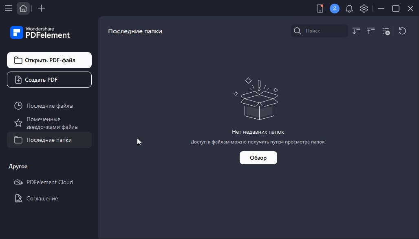Click the refresh list icon

pos(402,31)
